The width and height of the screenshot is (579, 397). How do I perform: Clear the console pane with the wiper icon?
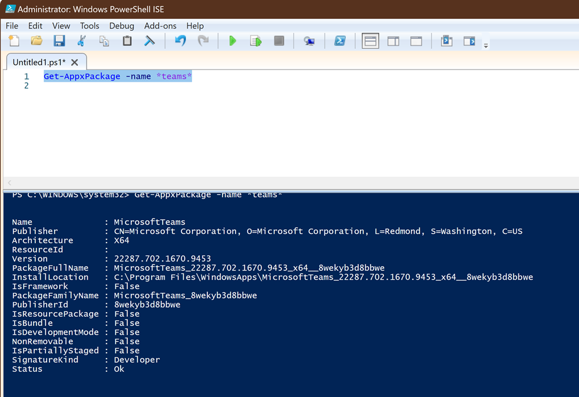[150, 41]
